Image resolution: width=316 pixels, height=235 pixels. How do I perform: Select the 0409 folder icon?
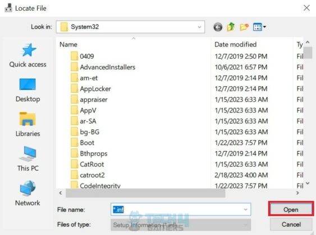[x=74, y=57]
